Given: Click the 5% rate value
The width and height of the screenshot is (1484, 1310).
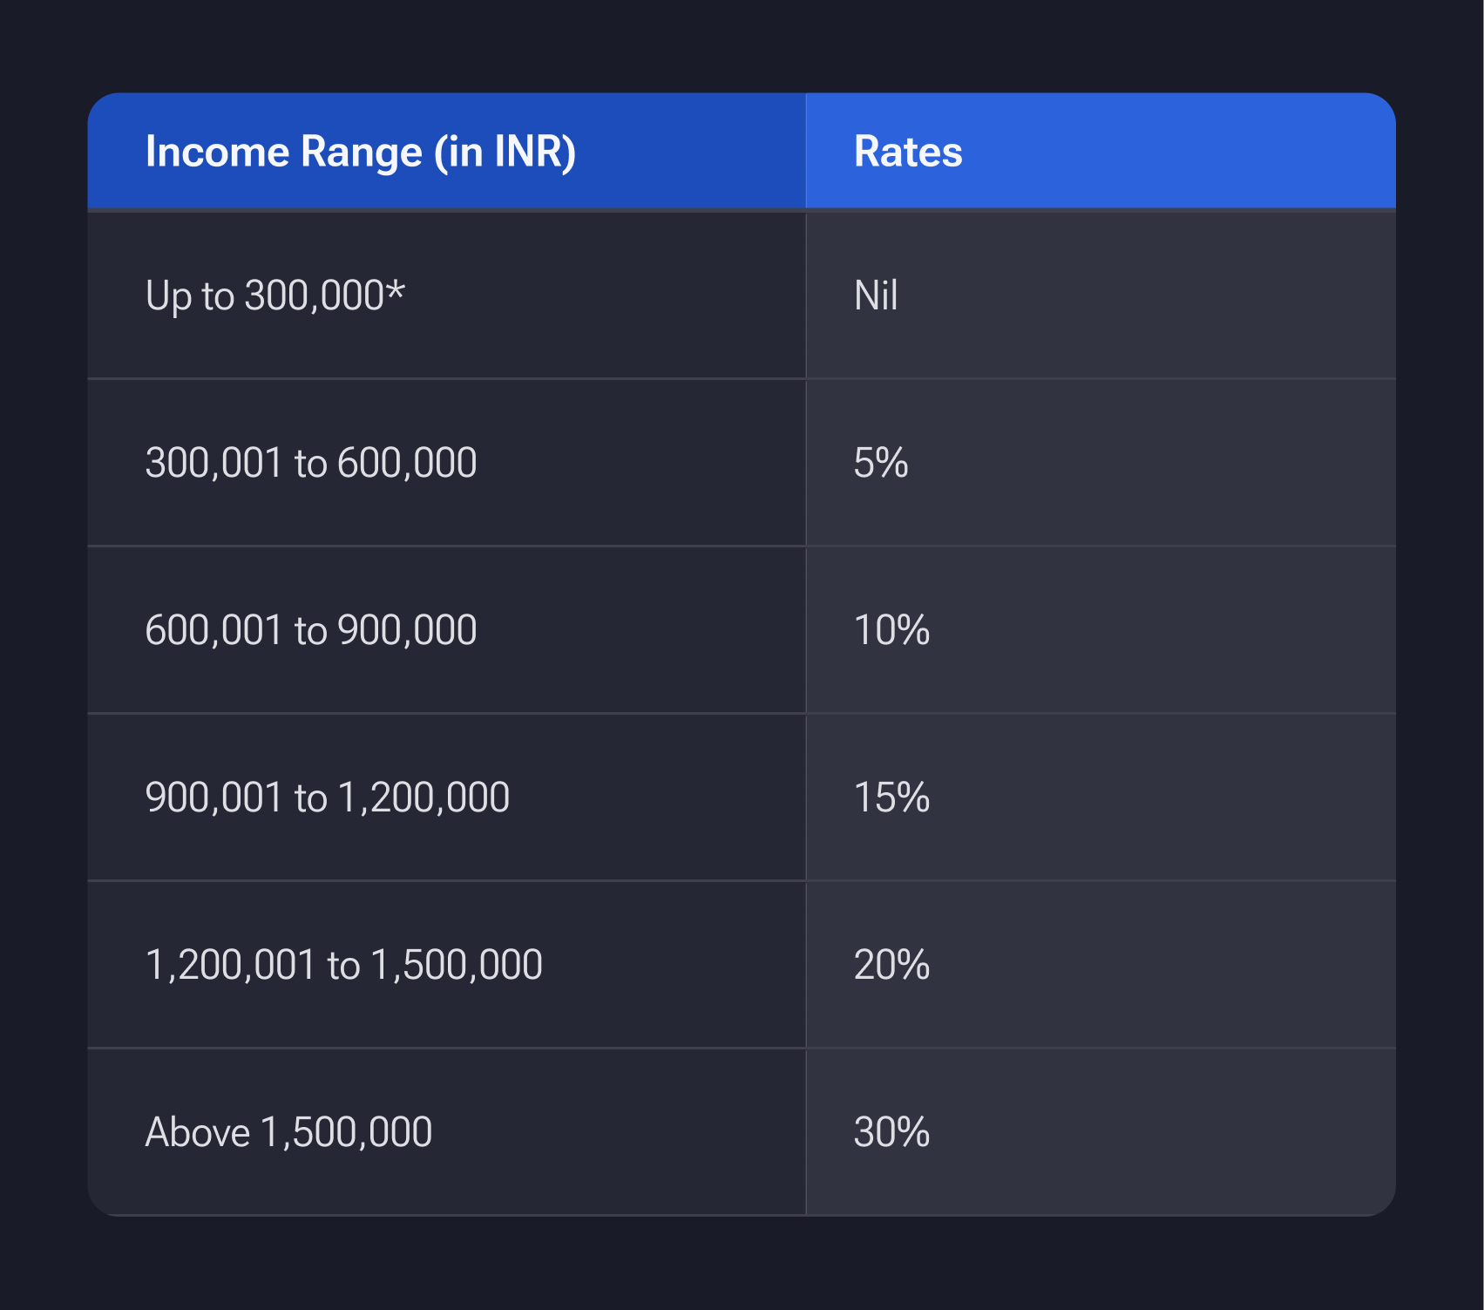Looking at the screenshot, I should point(880,463).
